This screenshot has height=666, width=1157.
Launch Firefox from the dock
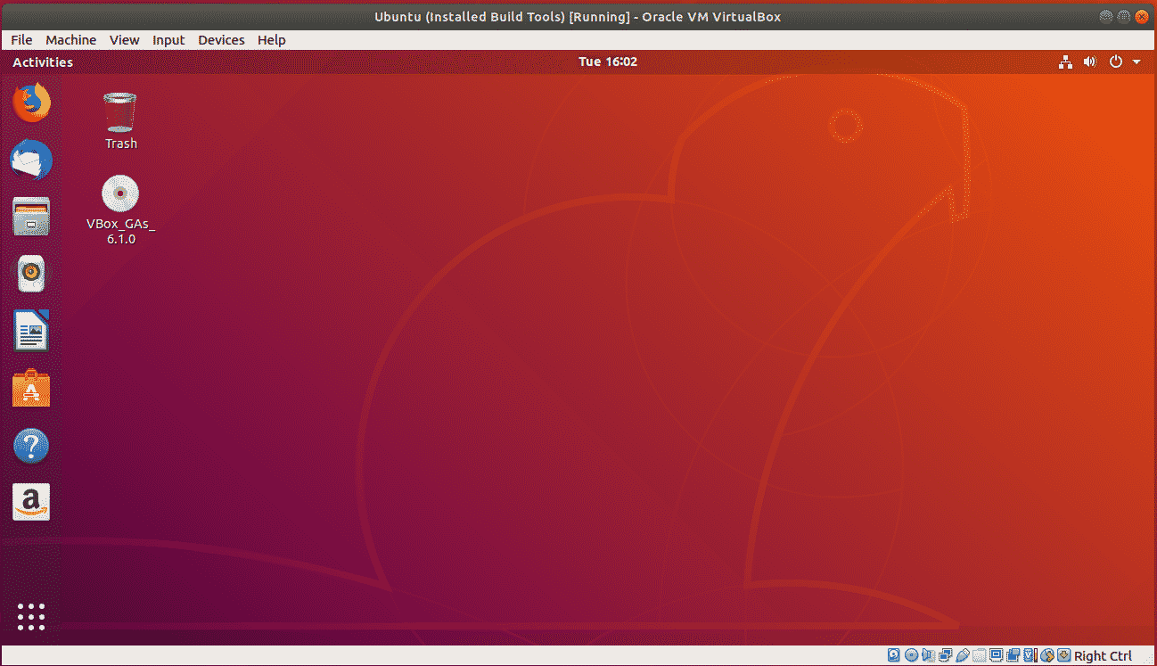click(31, 103)
